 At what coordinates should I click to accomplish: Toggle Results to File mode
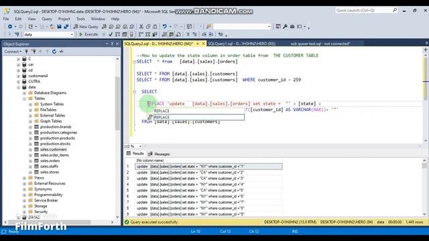coord(178,34)
